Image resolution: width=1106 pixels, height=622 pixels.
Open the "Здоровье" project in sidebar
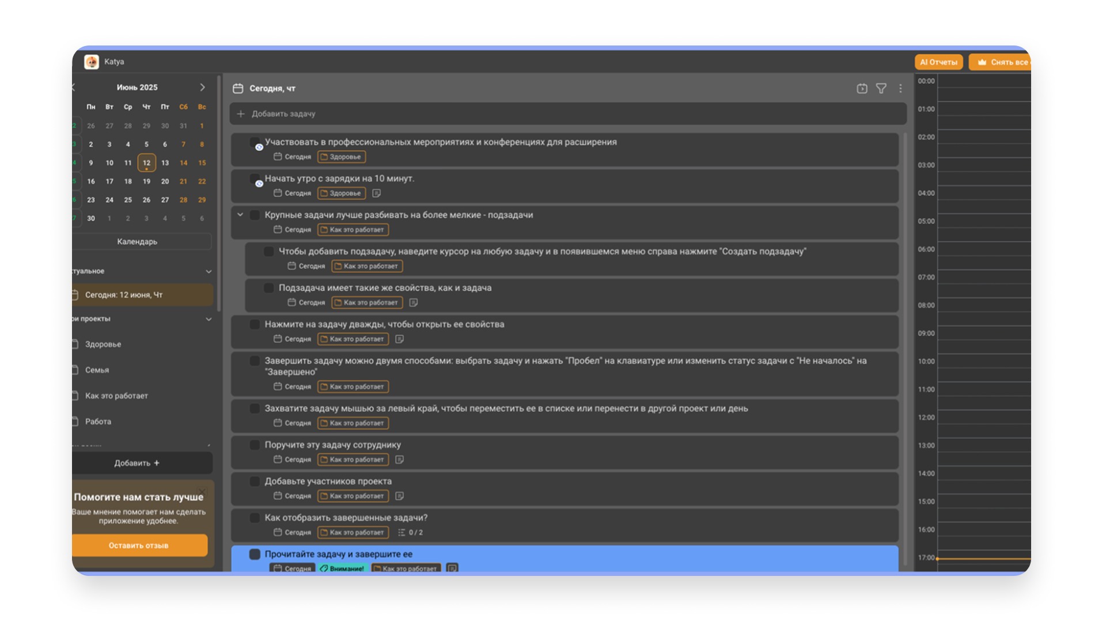point(103,344)
